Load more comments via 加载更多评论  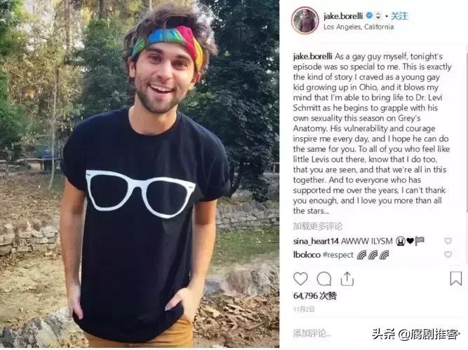(318, 226)
